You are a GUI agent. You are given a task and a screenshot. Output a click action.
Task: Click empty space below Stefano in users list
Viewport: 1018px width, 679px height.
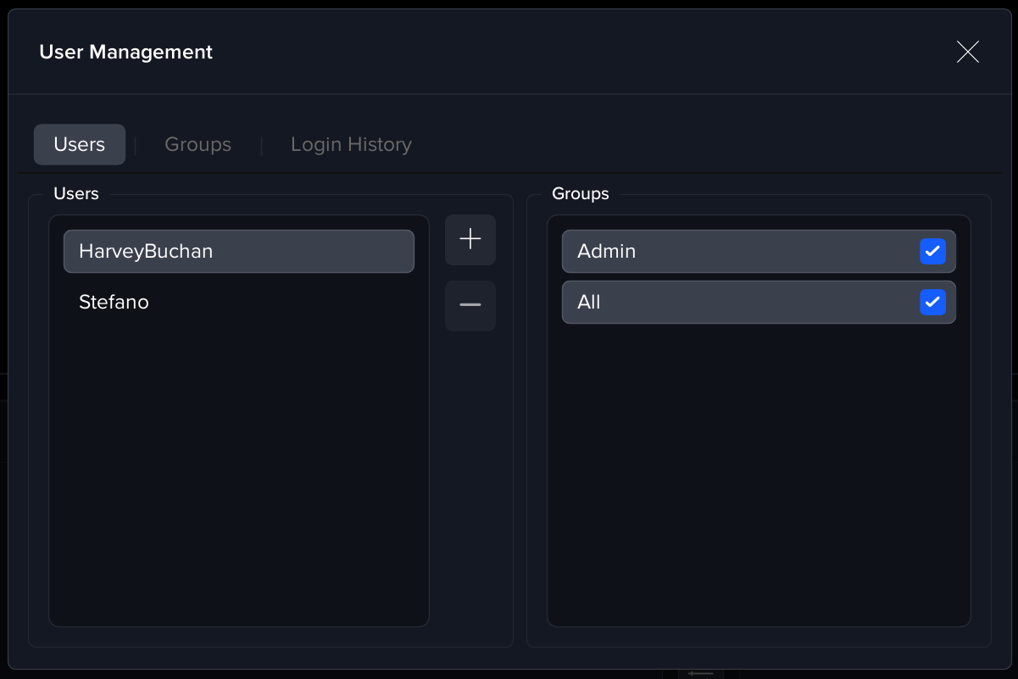click(x=238, y=466)
